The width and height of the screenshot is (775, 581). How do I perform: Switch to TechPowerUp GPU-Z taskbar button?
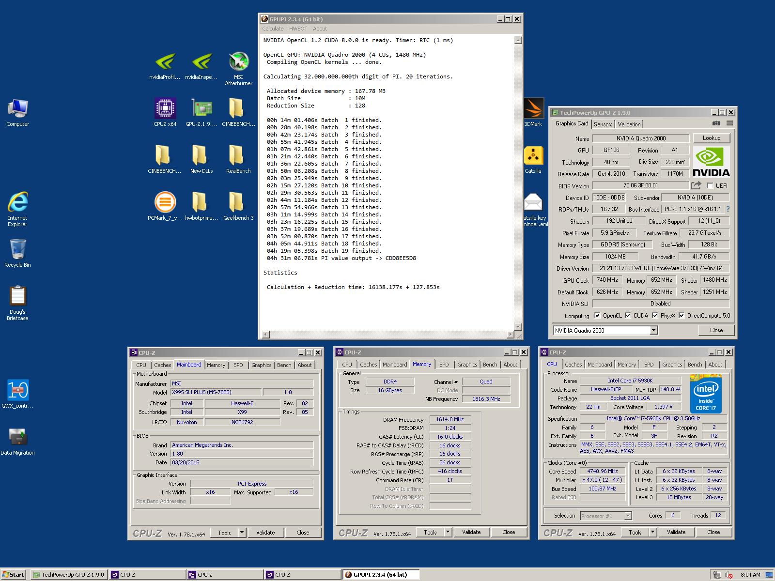[68, 575]
